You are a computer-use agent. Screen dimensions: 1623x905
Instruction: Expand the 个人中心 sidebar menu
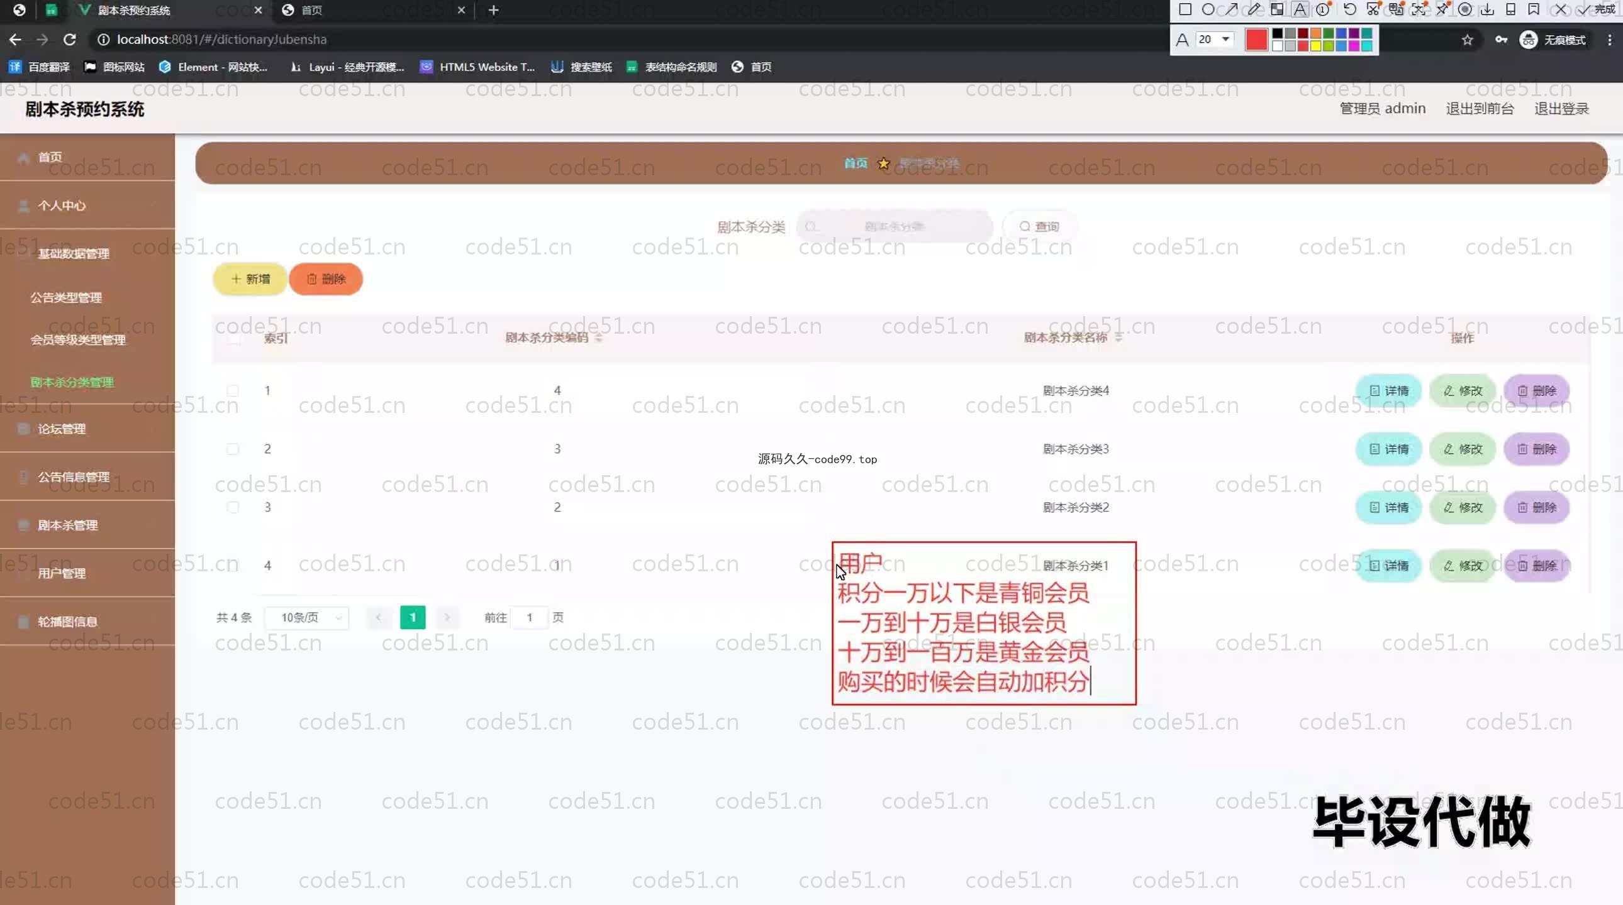[87, 205]
